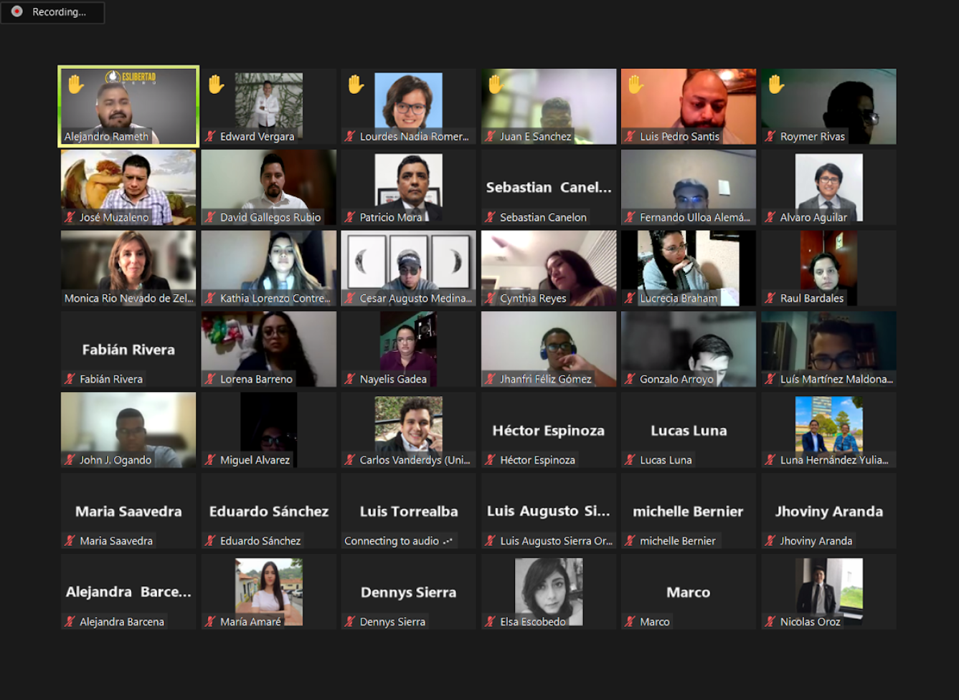Click the red Recording indicator dot
The width and height of the screenshot is (959, 700).
coord(17,11)
